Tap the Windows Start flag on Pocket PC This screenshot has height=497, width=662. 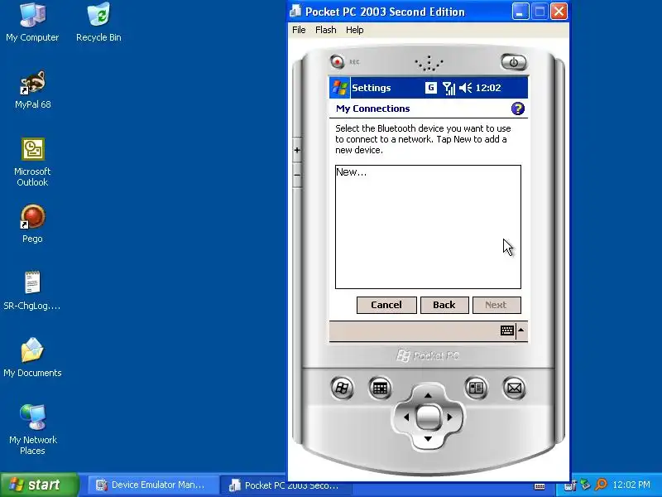[x=339, y=88]
